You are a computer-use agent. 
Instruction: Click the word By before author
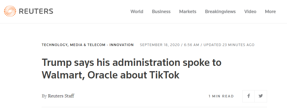pyautogui.click(x=44, y=96)
